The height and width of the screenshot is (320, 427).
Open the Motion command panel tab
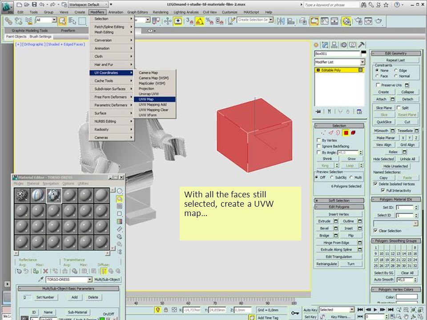click(x=344, y=45)
